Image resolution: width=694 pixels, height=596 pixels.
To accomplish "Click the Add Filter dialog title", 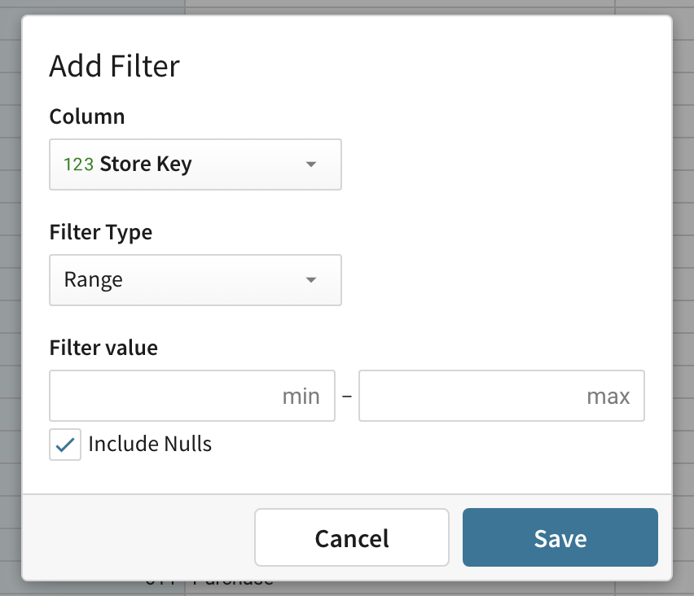I will pos(115,66).
